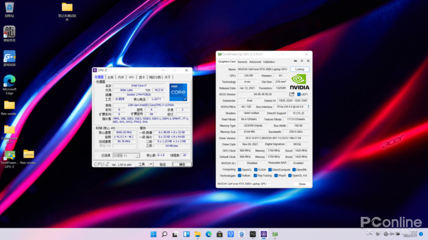Open the top desktop folder next to Recycle Bin column
Viewport: 428px width, 240px height.
(67, 12)
